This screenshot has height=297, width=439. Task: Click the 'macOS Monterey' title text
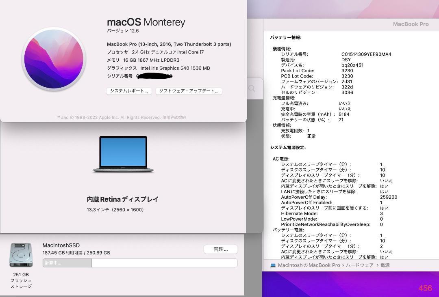tap(146, 22)
